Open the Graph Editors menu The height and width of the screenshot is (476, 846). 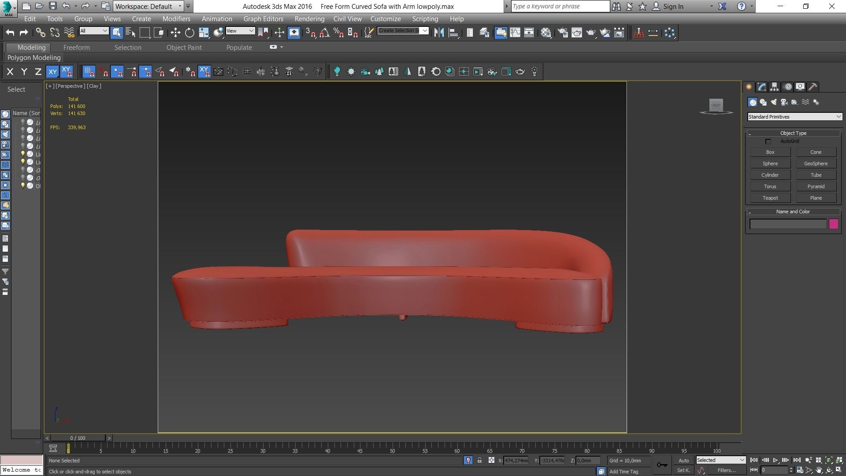click(263, 19)
